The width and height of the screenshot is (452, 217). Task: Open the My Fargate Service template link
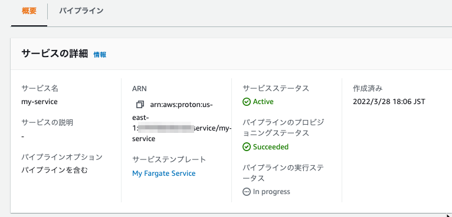163,173
